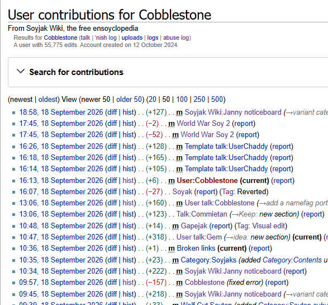Image resolution: width=328 pixels, height=305 pixels.
Task: Expand the Search for contributions chevron
Action: [21, 72]
